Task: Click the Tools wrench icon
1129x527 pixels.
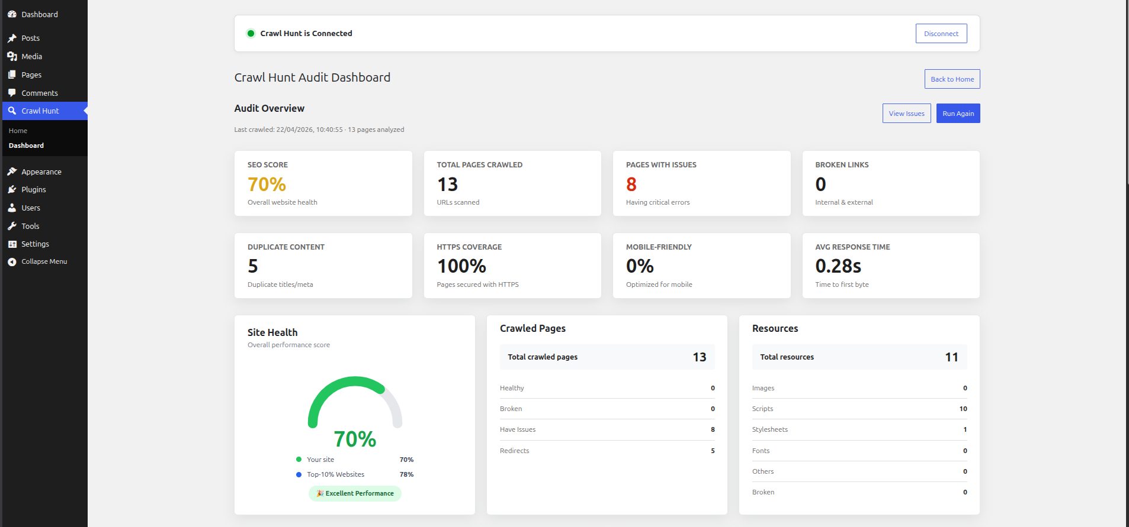Action: click(x=12, y=226)
